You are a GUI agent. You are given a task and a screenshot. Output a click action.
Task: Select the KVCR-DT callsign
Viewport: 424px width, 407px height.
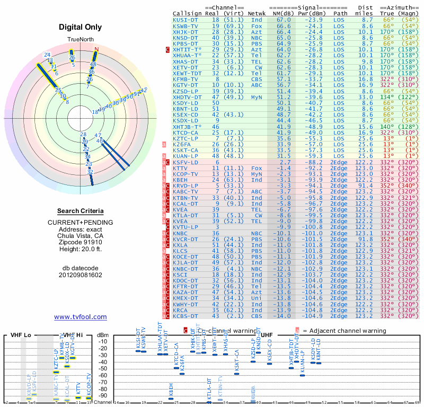(x=185, y=240)
